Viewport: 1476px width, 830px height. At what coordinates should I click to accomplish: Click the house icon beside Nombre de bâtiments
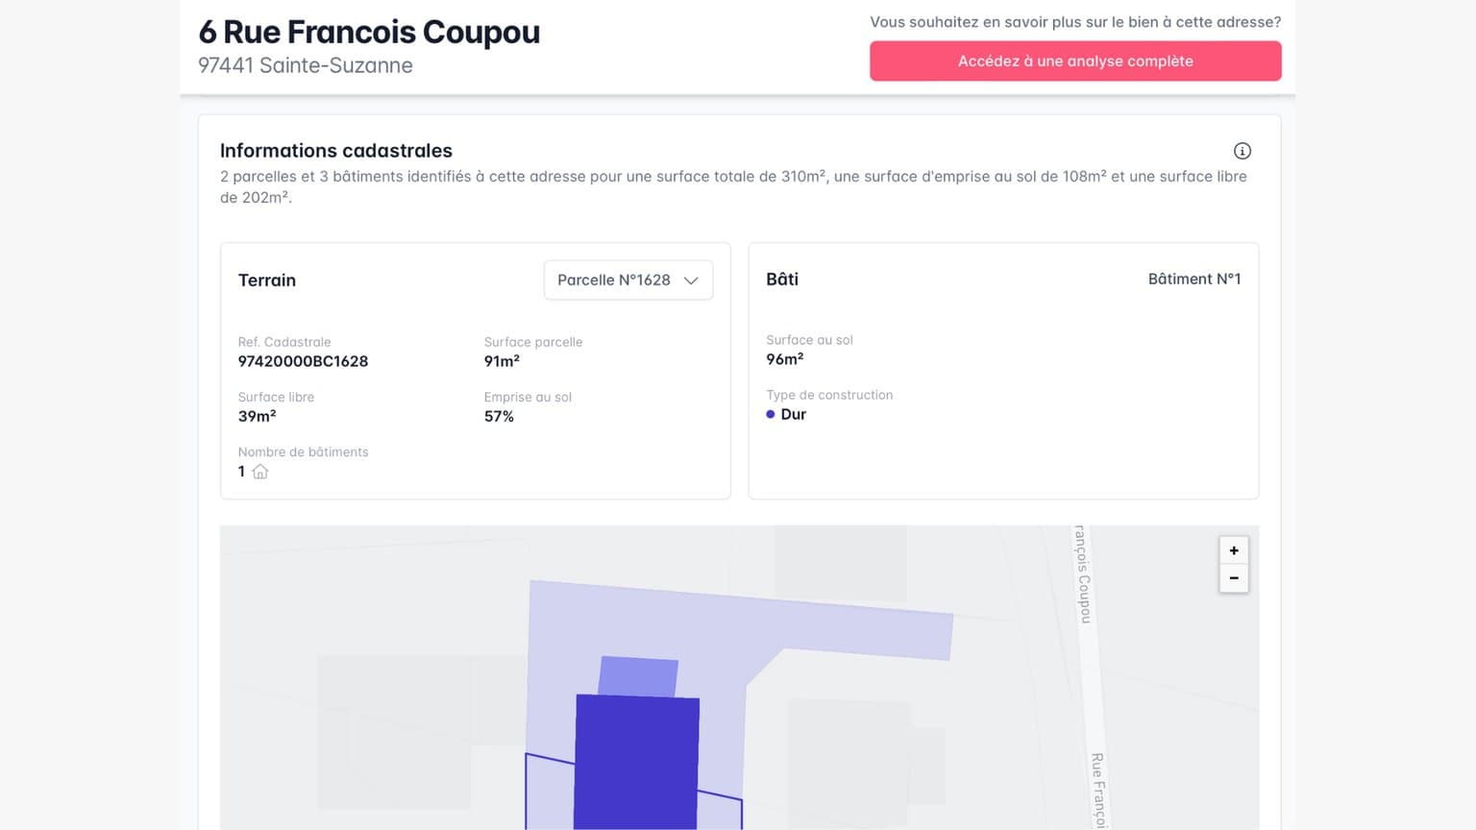(x=260, y=471)
